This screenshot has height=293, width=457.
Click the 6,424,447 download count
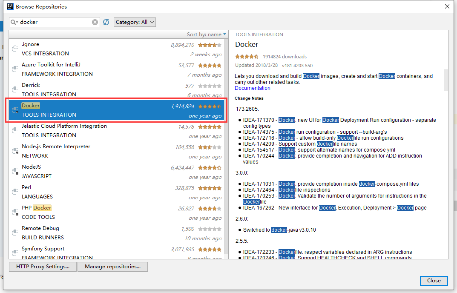click(x=182, y=168)
